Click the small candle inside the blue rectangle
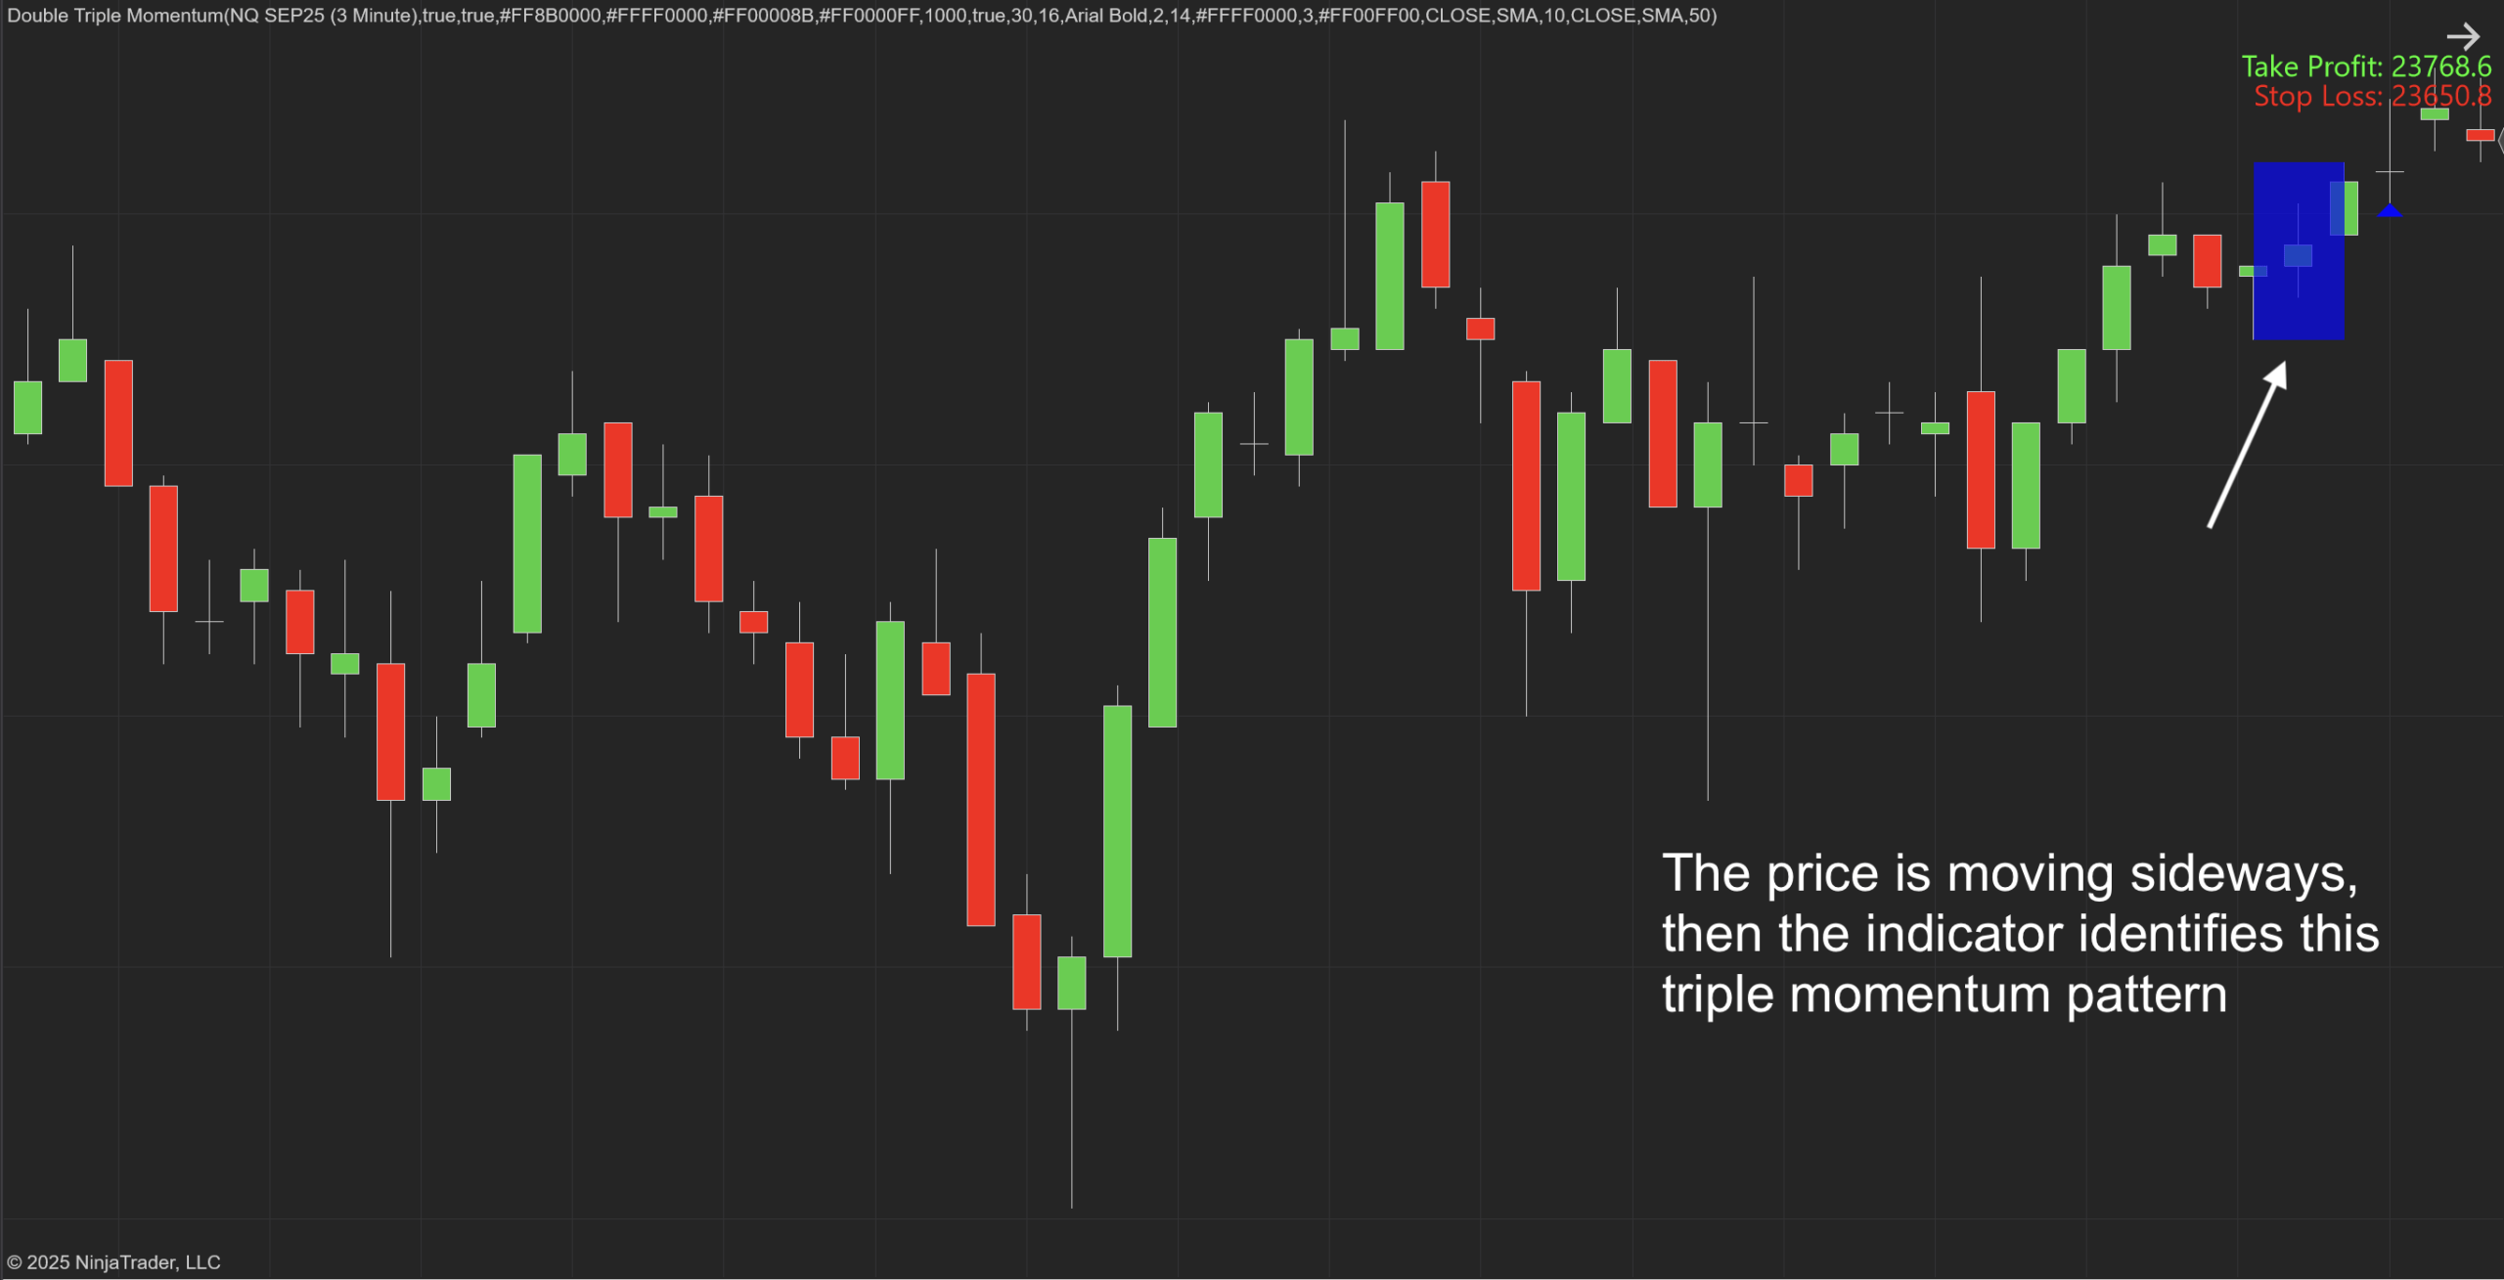Image resolution: width=2504 pixels, height=1280 pixels. coord(2298,255)
